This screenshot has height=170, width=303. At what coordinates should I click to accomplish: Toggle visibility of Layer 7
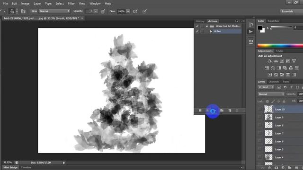click(259, 133)
